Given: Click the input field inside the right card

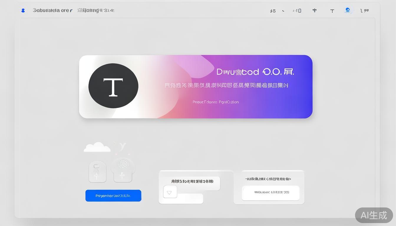Looking at the screenshot, I should click(270, 193).
